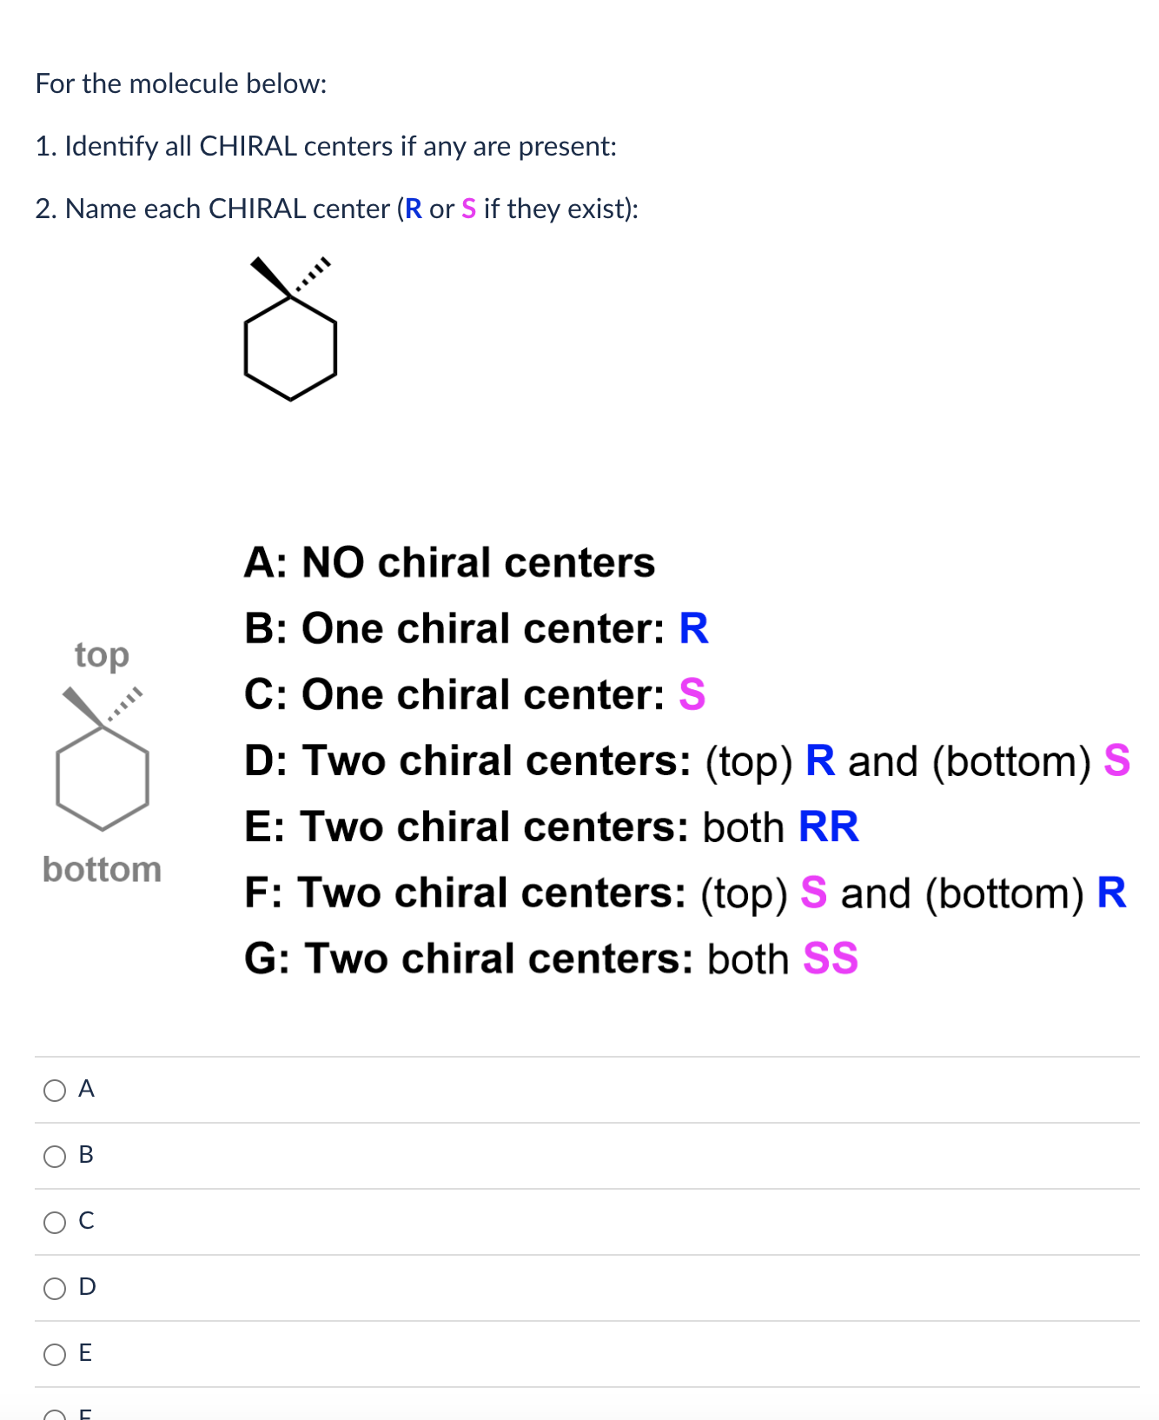This screenshot has height=1420, width=1159.
Task: Select the partially visible answer F option
Action: tap(54, 1414)
